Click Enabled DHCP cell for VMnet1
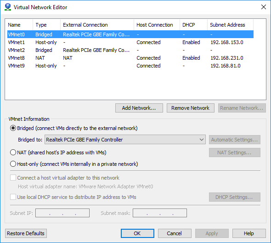The image size is (271, 243). point(191,42)
